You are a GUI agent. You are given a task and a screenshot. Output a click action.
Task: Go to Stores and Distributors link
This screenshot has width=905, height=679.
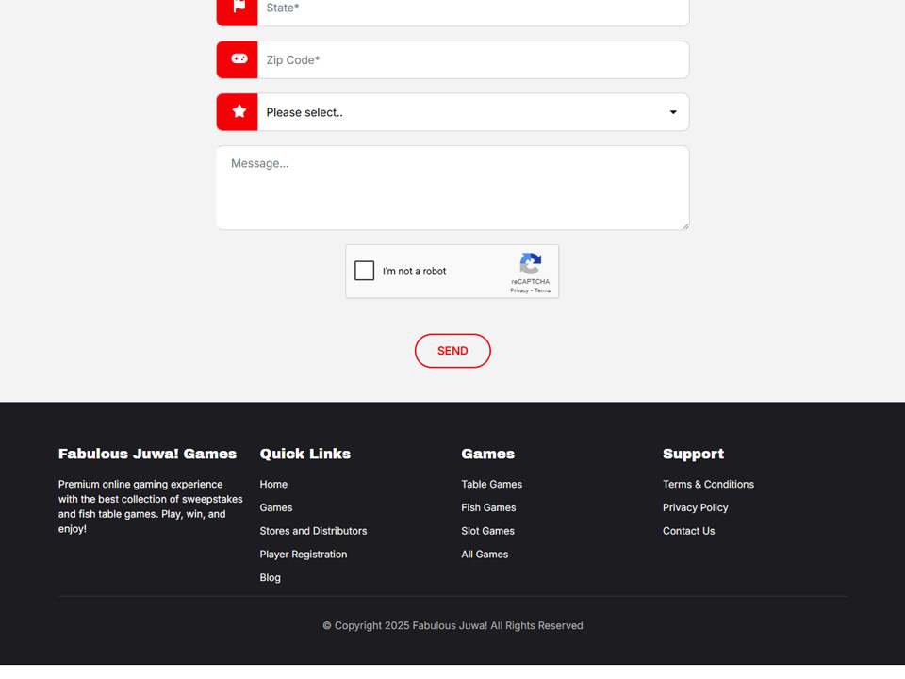pyautogui.click(x=313, y=531)
